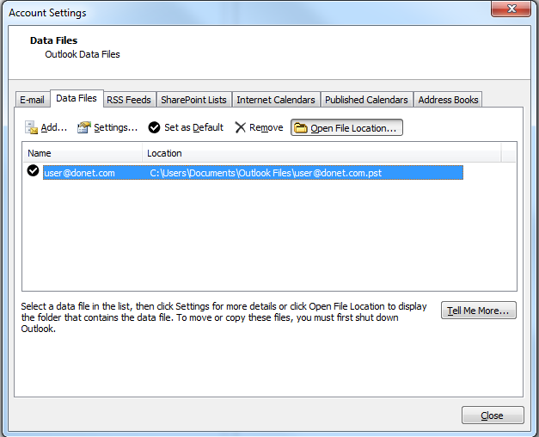The height and width of the screenshot is (437, 539).
Task: Click the red X window close button
Action: coord(511,9)
